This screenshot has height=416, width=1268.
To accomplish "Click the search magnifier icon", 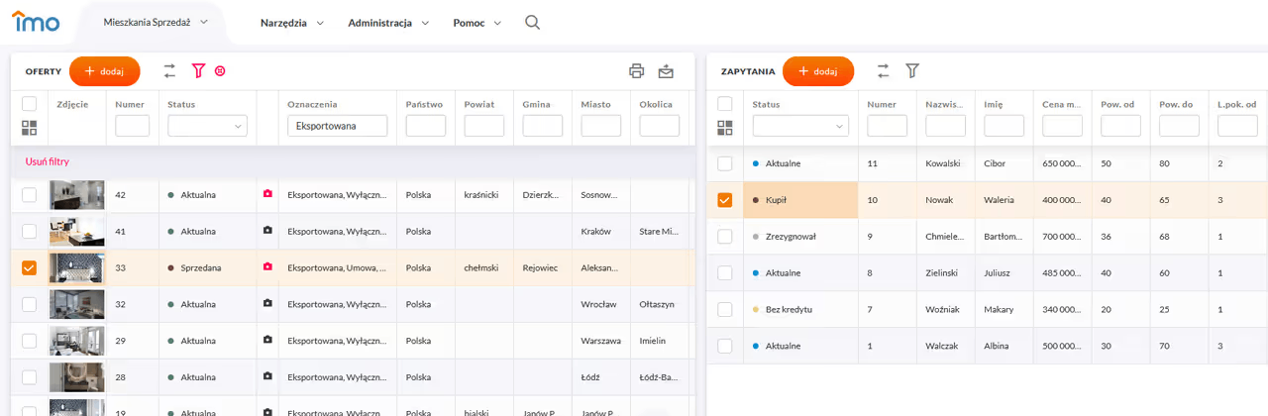I will point(532,23).
